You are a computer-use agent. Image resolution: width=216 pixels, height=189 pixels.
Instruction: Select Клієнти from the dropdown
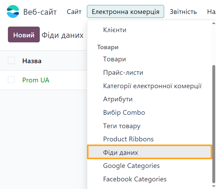[115, 30]
